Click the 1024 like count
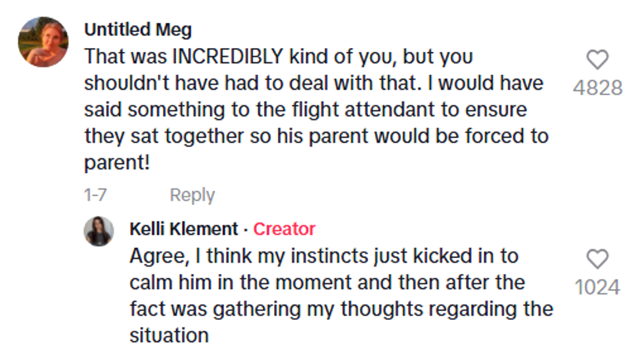This screenshot has width=644, height=356. coord(597,287)
